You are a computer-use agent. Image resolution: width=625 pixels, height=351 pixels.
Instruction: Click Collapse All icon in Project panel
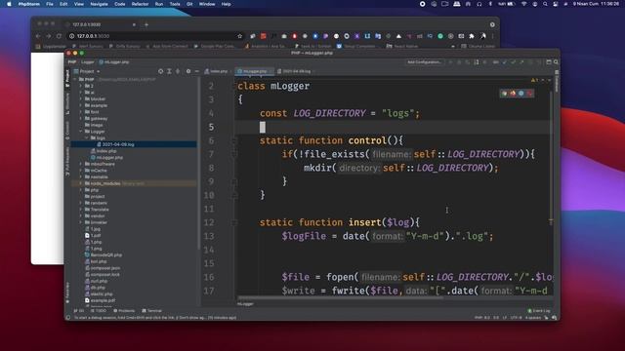pyautogui.click(x=178, y=71)
